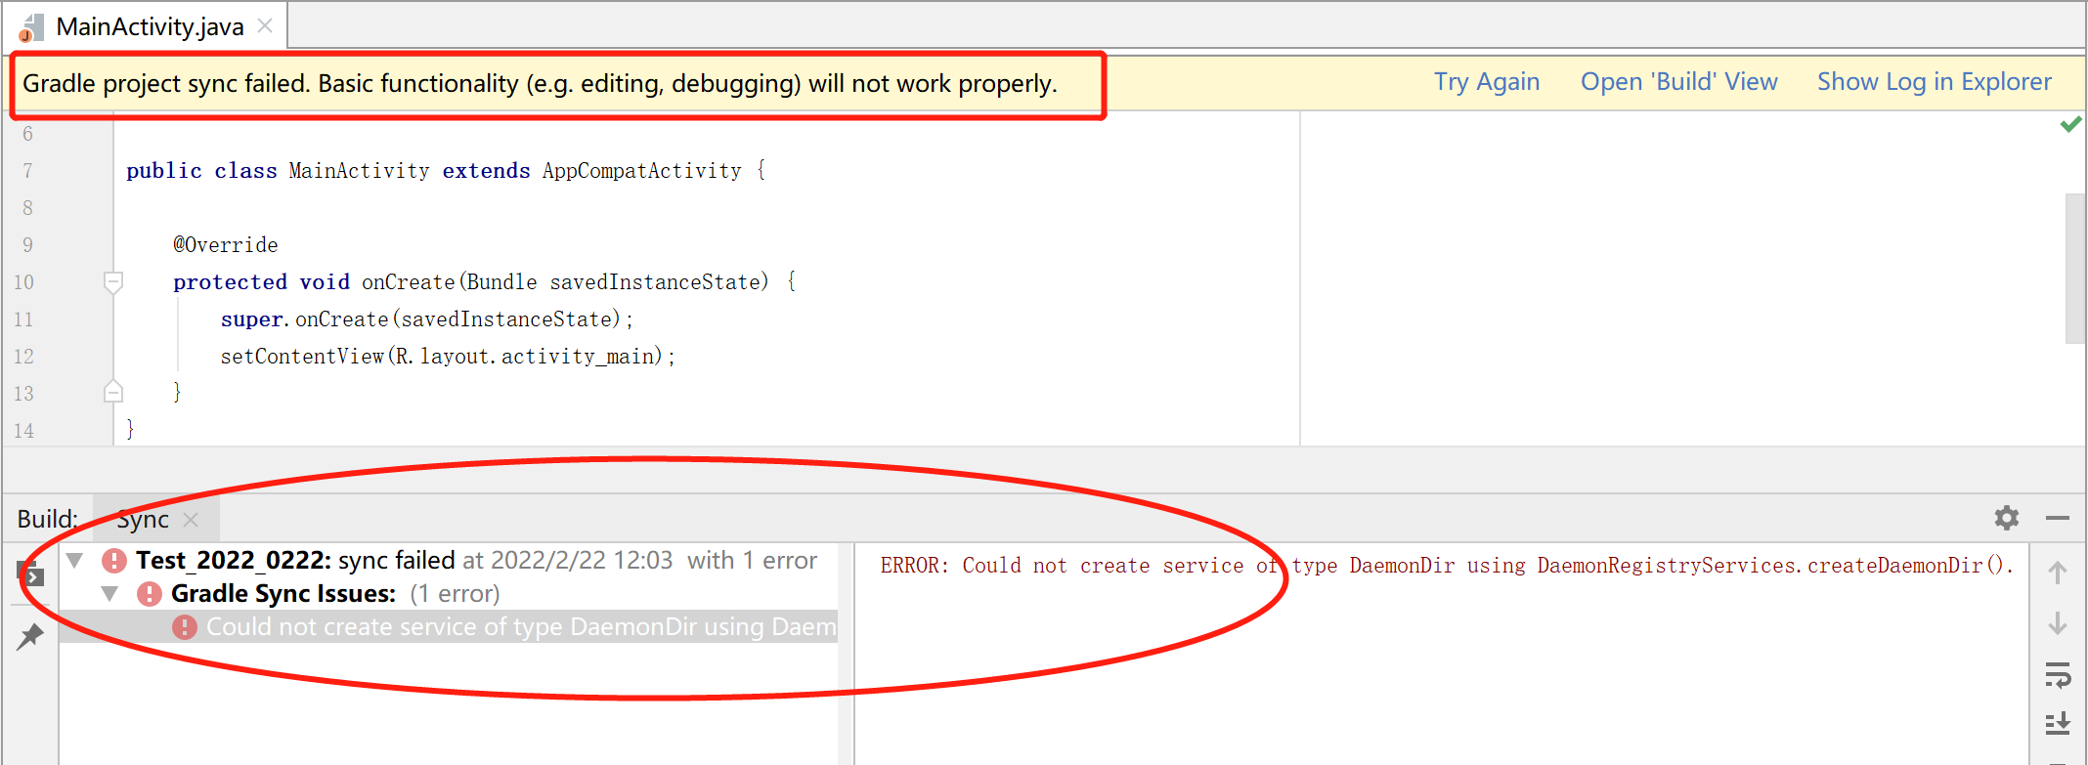
Task: Click Show Log in Explorer
Action: (1934, 82)
